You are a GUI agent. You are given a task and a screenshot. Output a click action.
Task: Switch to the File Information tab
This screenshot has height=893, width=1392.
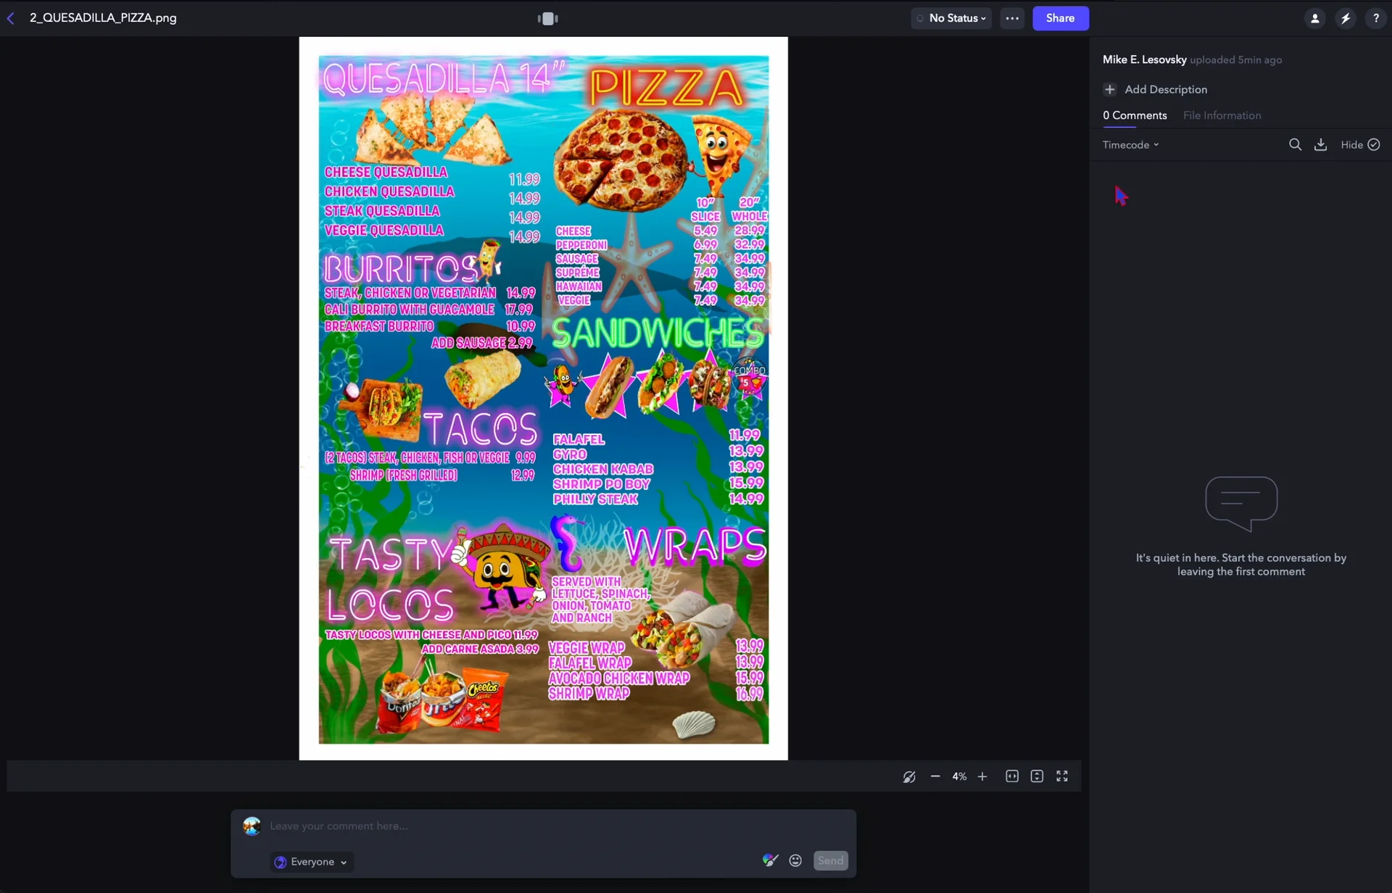click(1222, 115)
